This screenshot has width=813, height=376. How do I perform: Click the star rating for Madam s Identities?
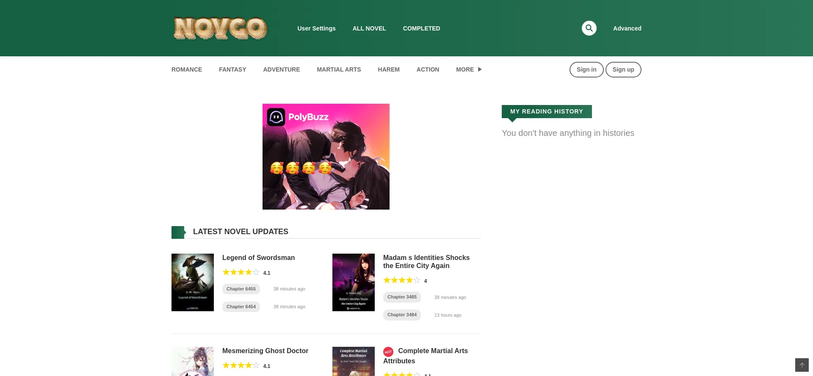click(x=402, y=280)
